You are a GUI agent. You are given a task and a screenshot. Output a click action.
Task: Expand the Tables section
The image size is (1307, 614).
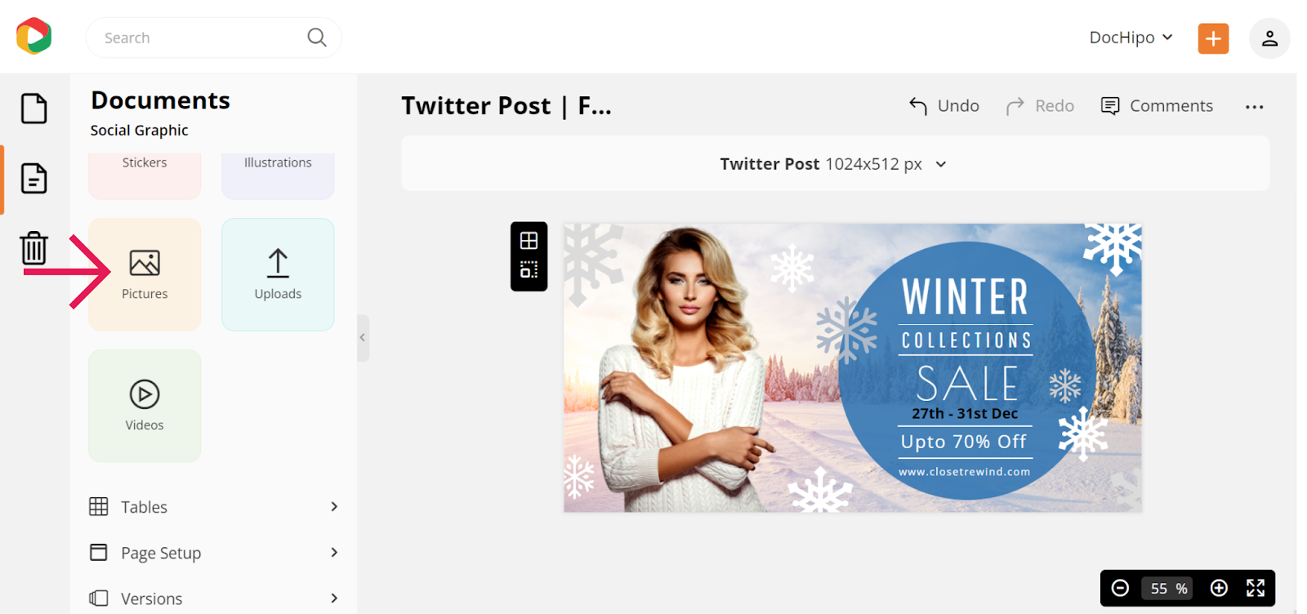[x=214, y=507]
